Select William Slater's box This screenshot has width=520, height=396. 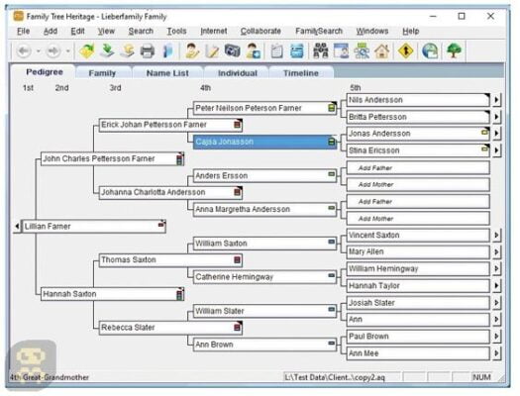264,311
